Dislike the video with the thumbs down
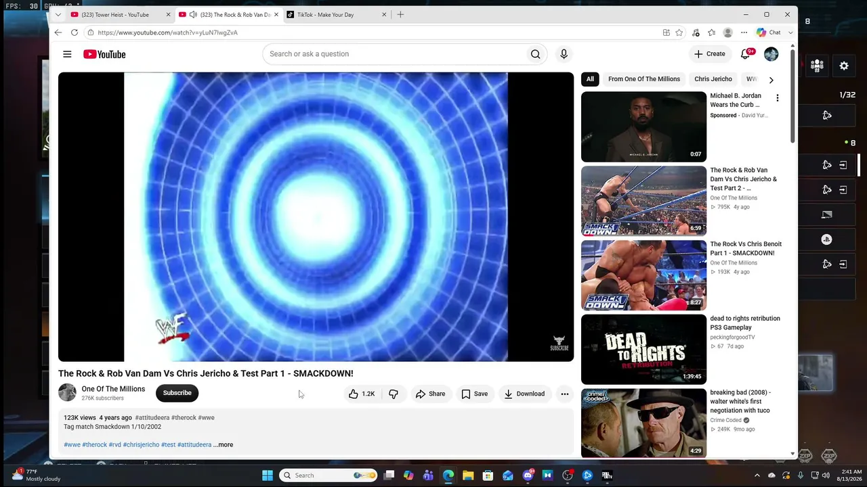 tap(393, 394)
